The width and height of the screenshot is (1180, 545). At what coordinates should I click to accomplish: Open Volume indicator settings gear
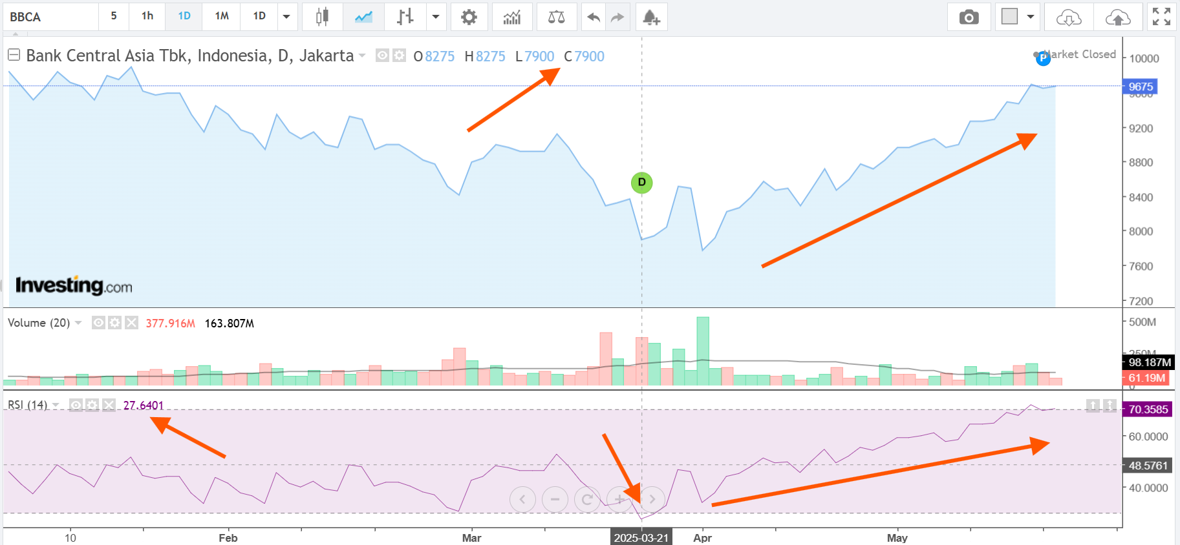[x=115, y=322]
